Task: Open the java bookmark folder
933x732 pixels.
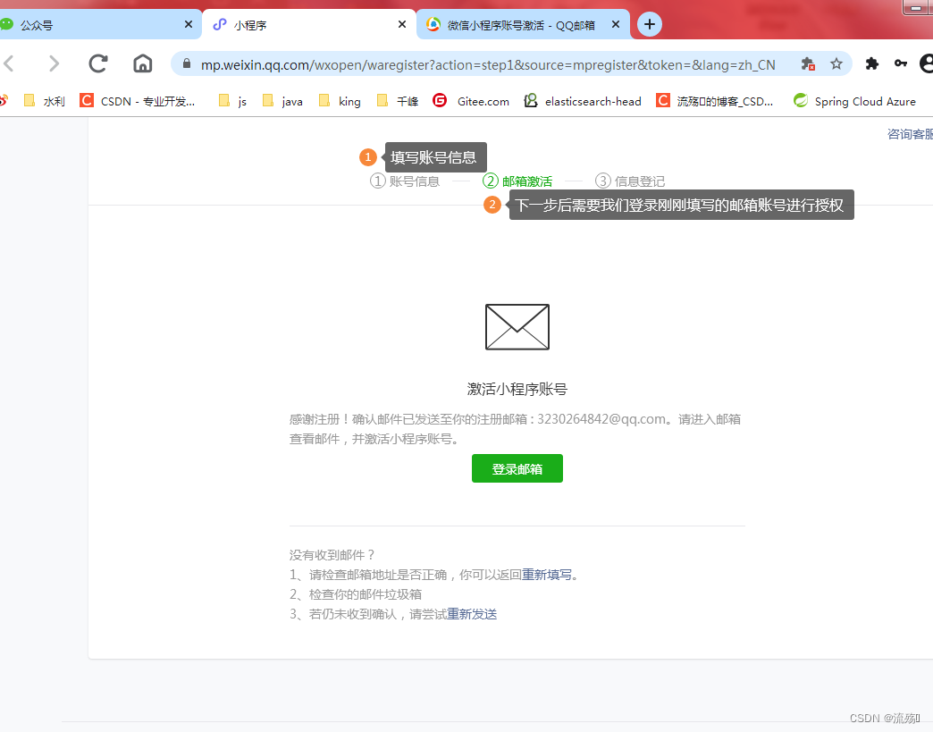Action: tap(282, 101)
